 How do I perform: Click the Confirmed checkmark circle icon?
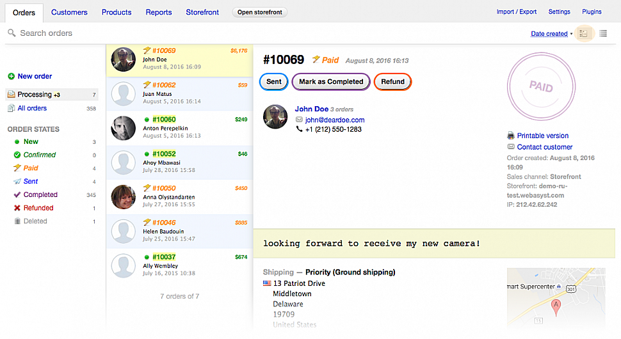pyautogui.click(x=17, y=155)
